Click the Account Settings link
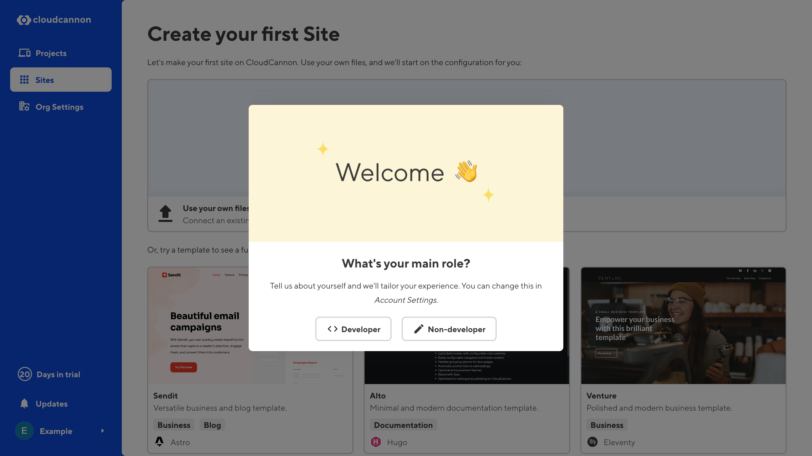The image size is (812, 456). (405, 299)
